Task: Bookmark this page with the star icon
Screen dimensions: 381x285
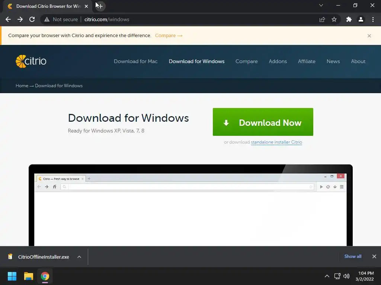Action: click(x=334, y=19)
